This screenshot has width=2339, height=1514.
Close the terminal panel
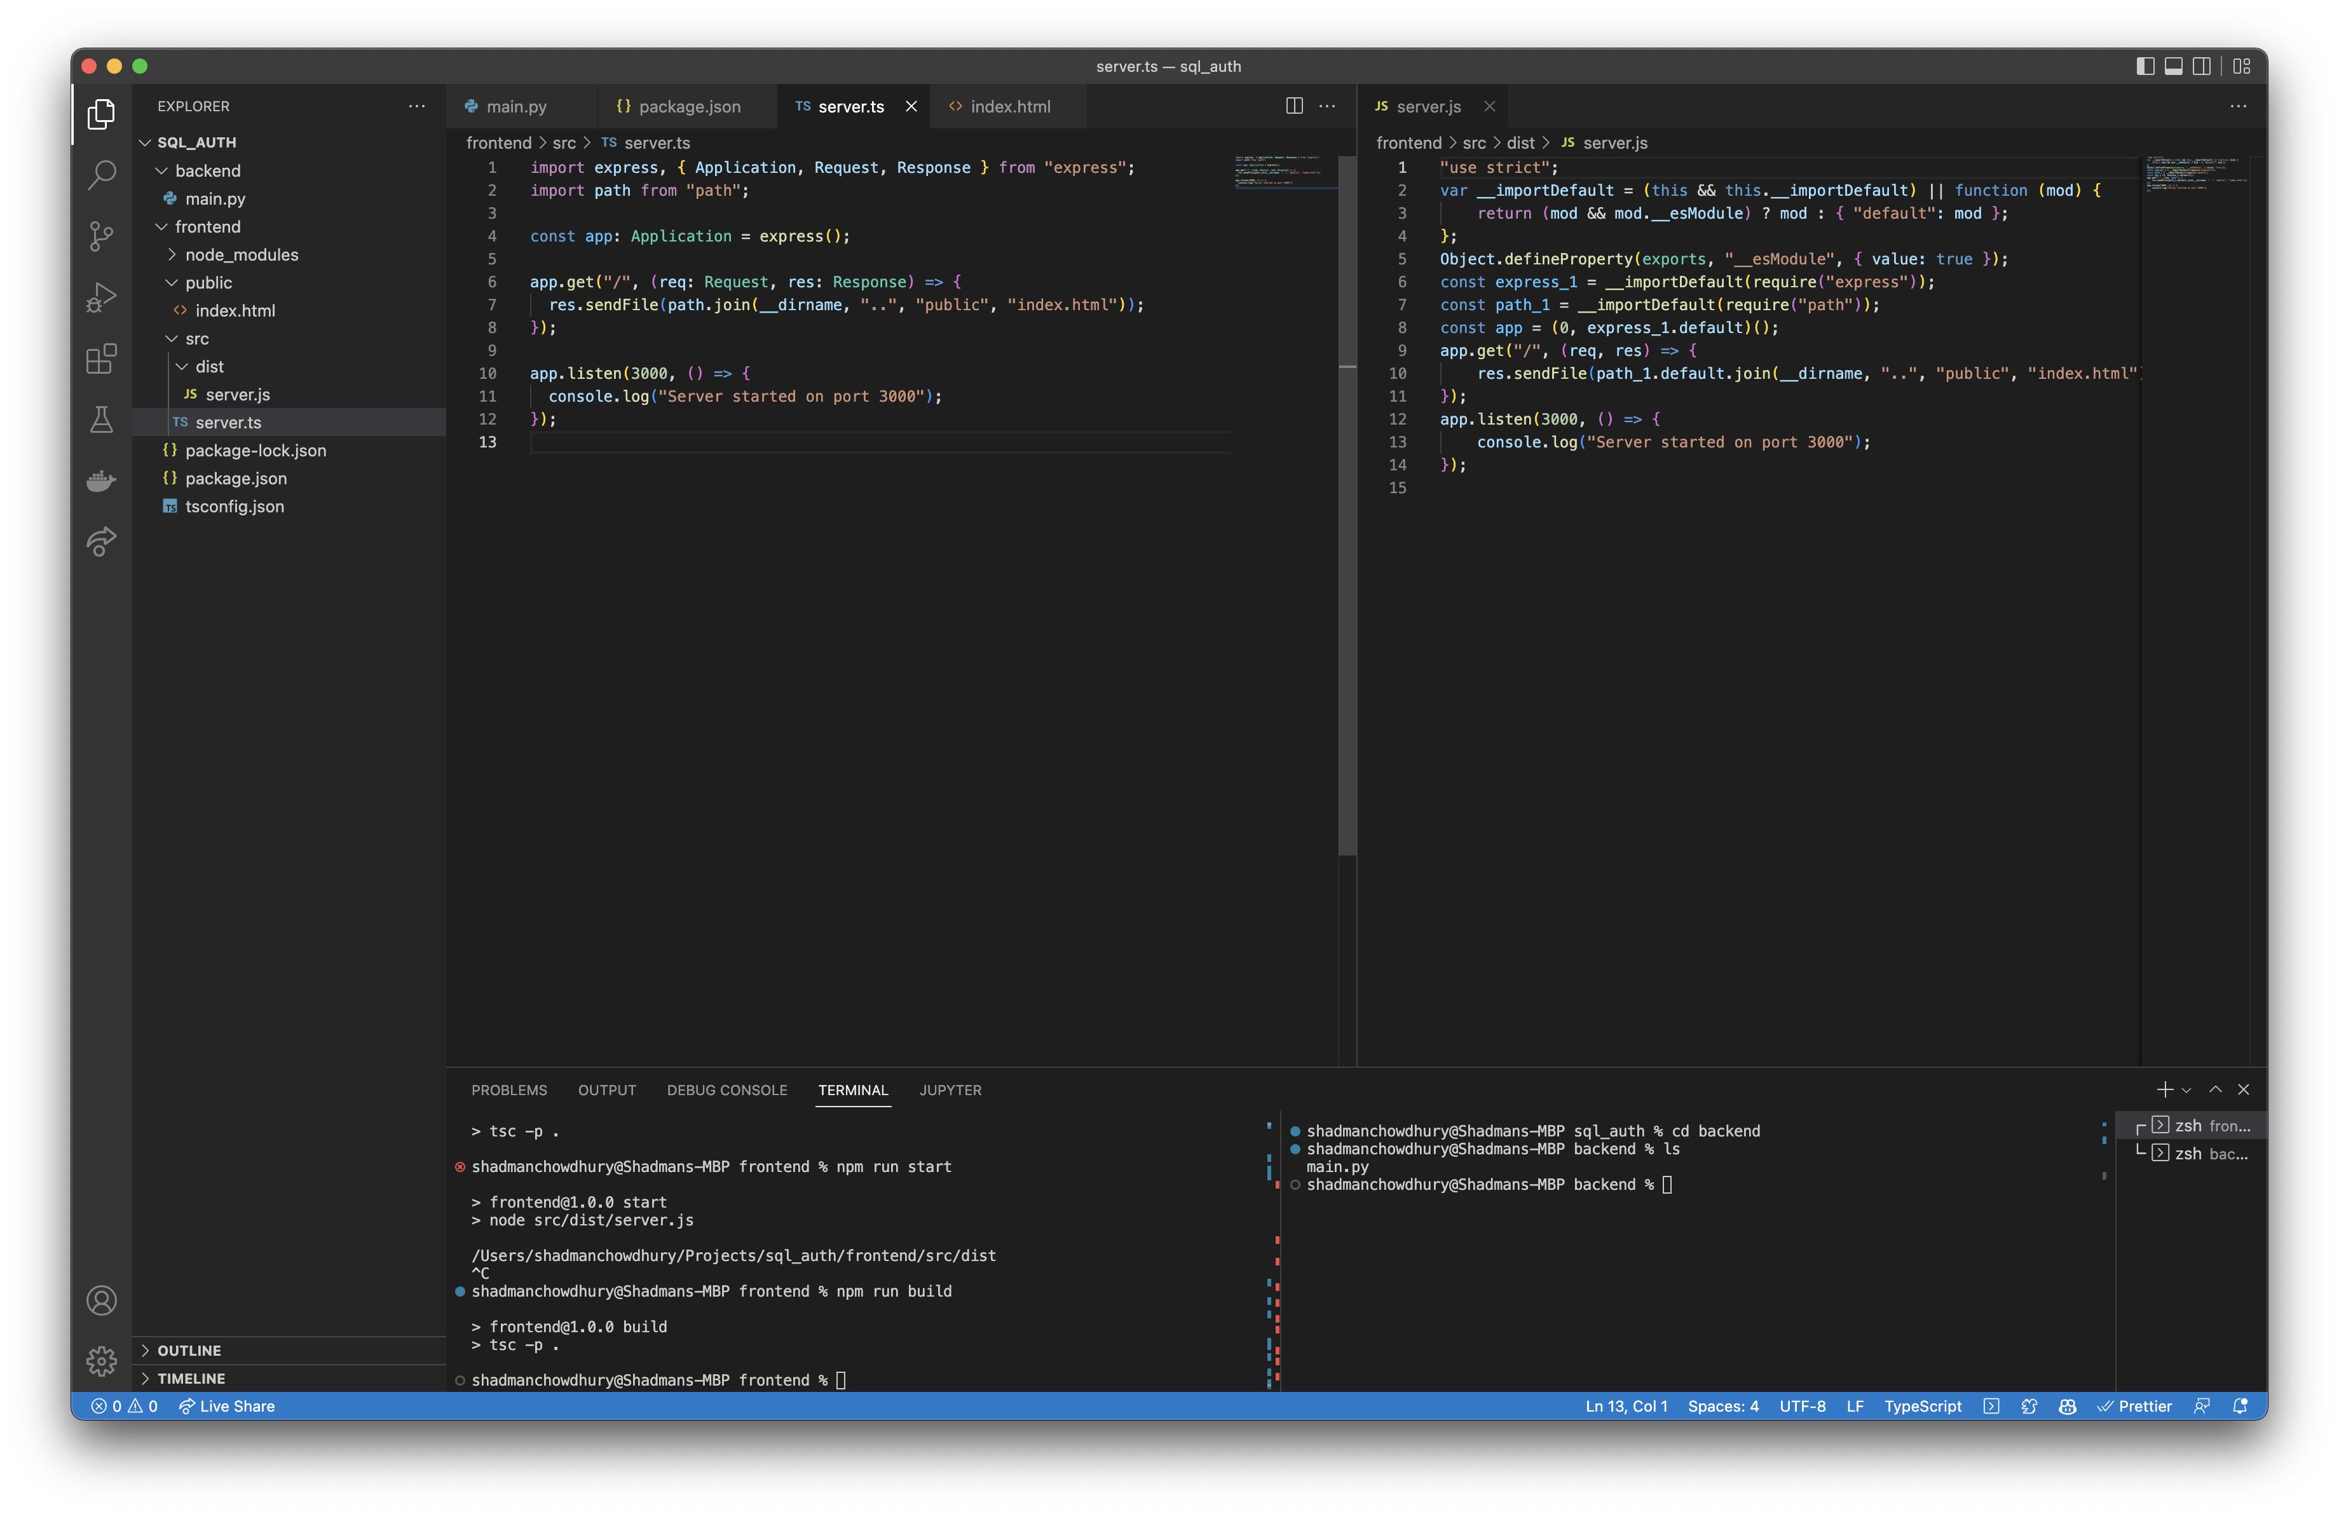[x=2244, y=1089]
